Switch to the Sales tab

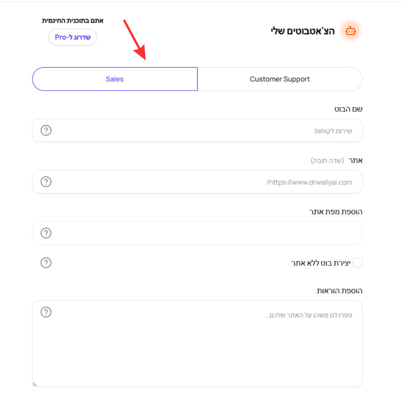(115, 79)
